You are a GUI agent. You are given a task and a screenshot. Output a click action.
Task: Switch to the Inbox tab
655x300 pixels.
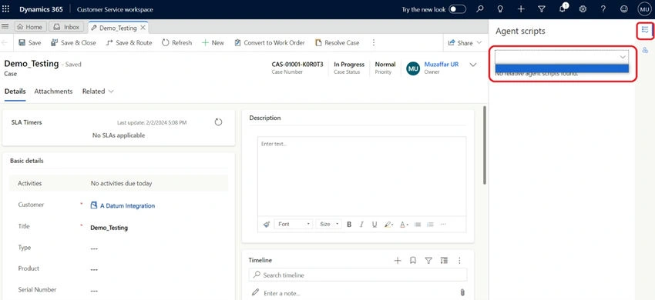pyautogui.click(x=67, y=27)
